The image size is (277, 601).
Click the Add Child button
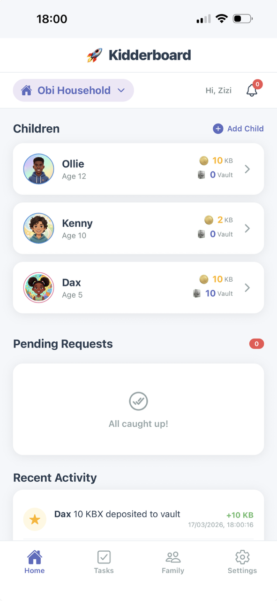coord(238,128)
